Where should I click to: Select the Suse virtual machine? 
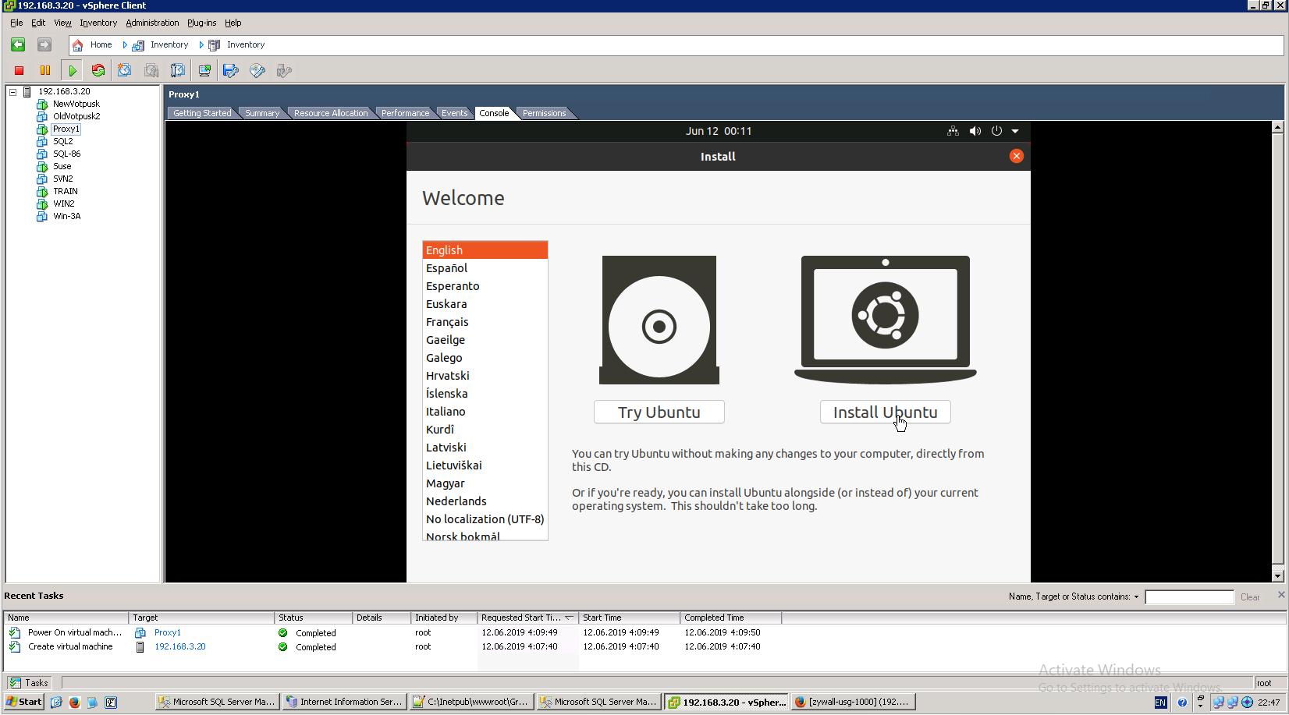point(62,167)
